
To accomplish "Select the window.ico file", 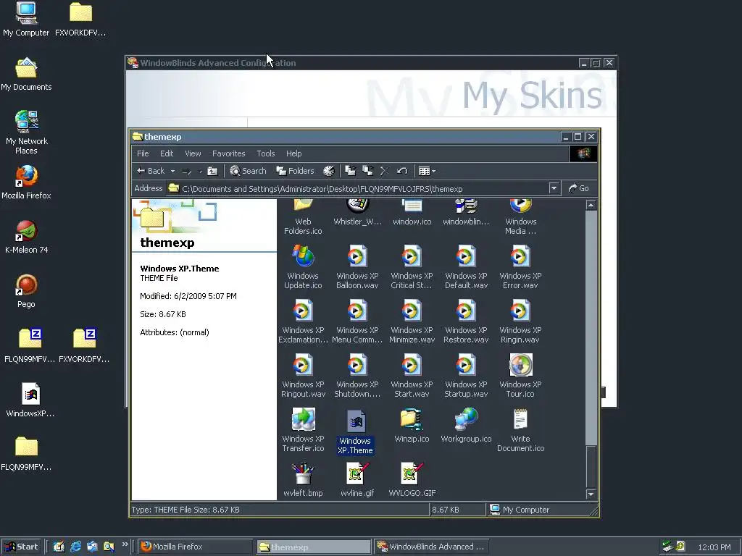I will (412, 213).
